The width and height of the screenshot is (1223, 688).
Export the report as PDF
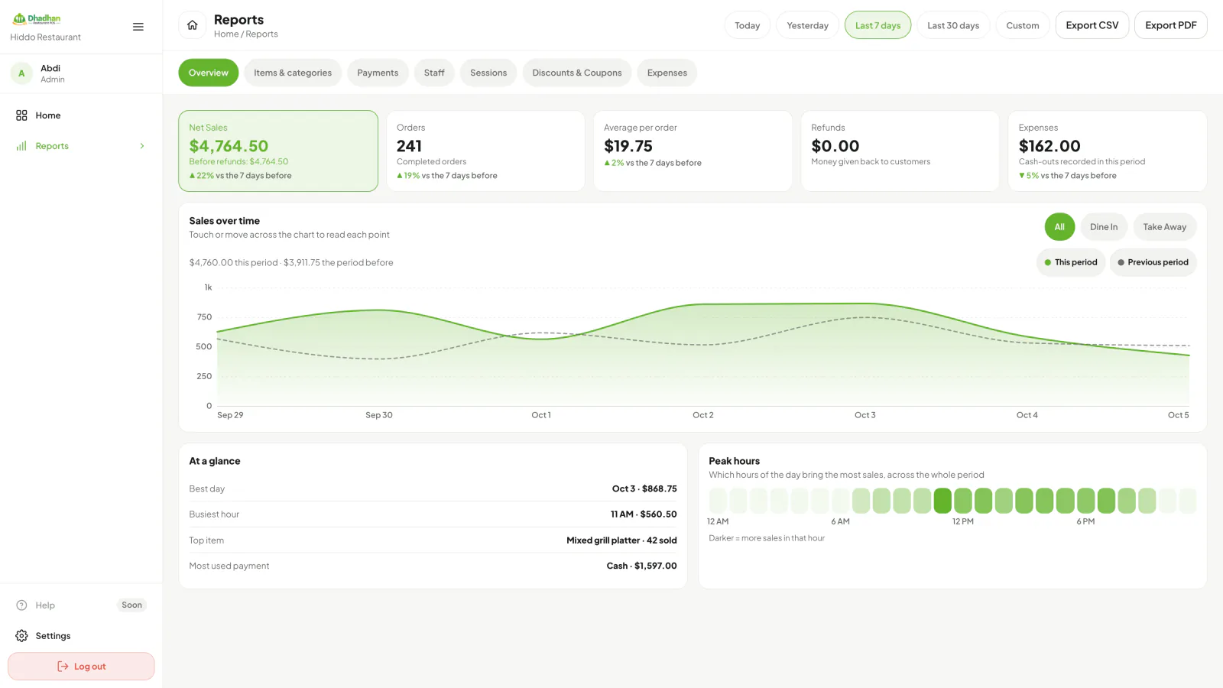coord(1171,25)
